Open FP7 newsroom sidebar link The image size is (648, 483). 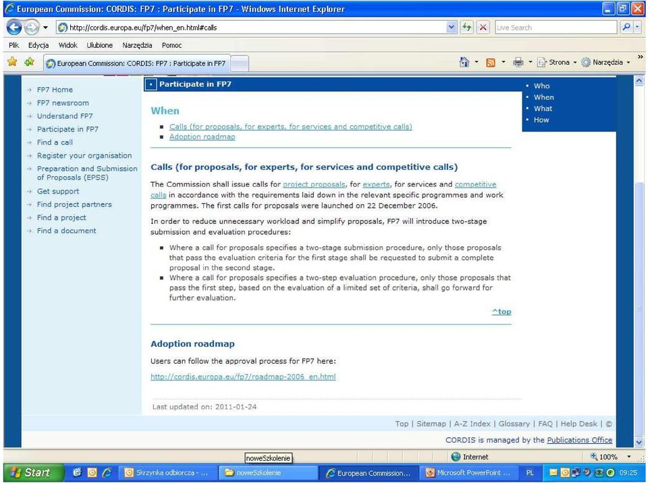click(x=63, y=103)
